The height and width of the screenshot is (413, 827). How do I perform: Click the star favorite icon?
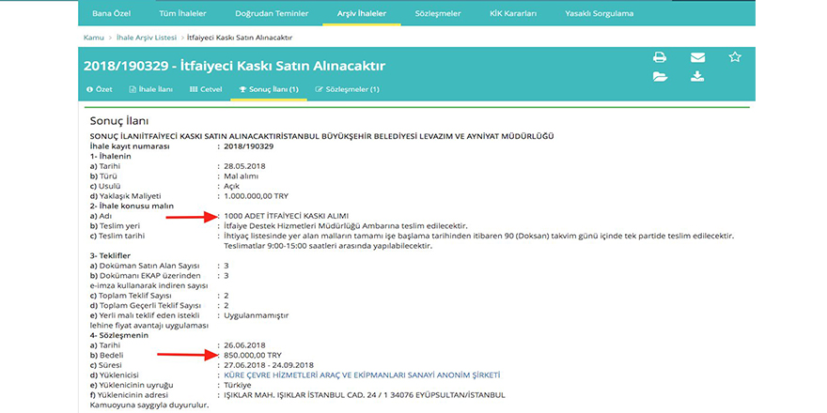click(735, 57)
